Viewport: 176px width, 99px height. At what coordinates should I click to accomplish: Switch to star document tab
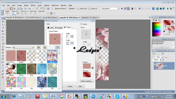50,18
